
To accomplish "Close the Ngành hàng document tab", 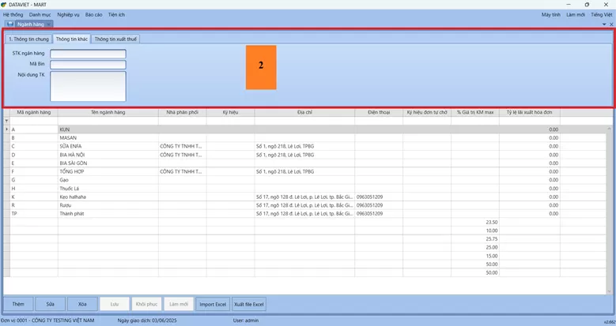I will coord(49,24).
